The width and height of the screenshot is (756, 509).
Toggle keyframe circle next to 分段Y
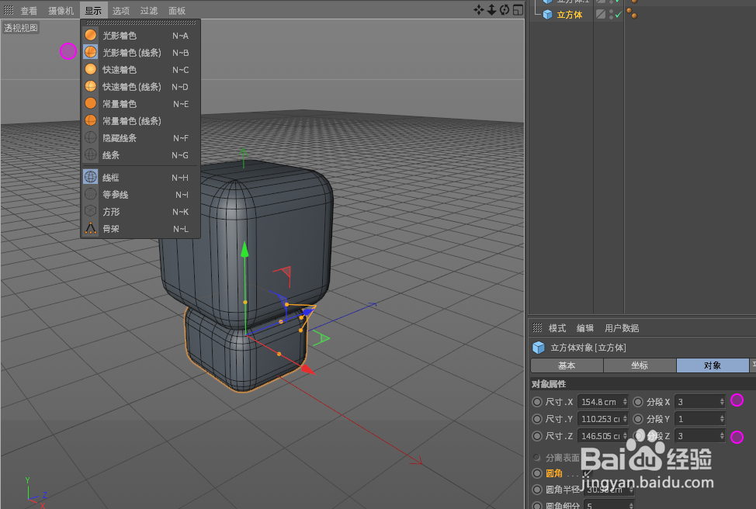[638, 419]
